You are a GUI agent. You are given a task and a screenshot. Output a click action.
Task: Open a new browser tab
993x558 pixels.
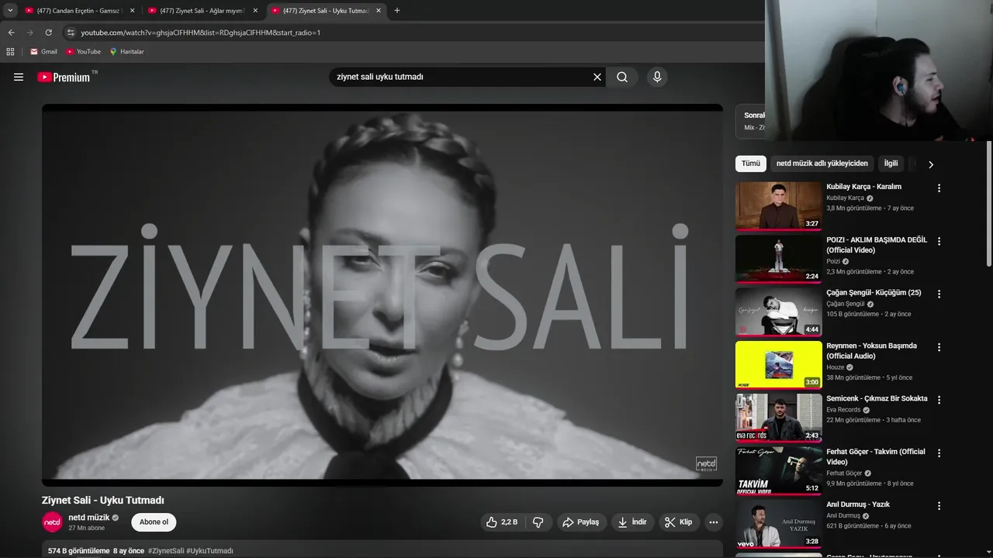point(397,11)
